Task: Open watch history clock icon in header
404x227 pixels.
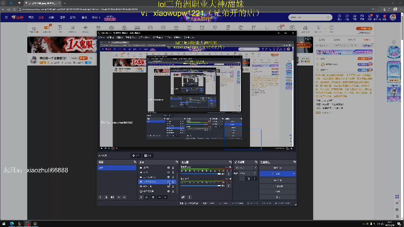Action: click(x=339, y=17)
